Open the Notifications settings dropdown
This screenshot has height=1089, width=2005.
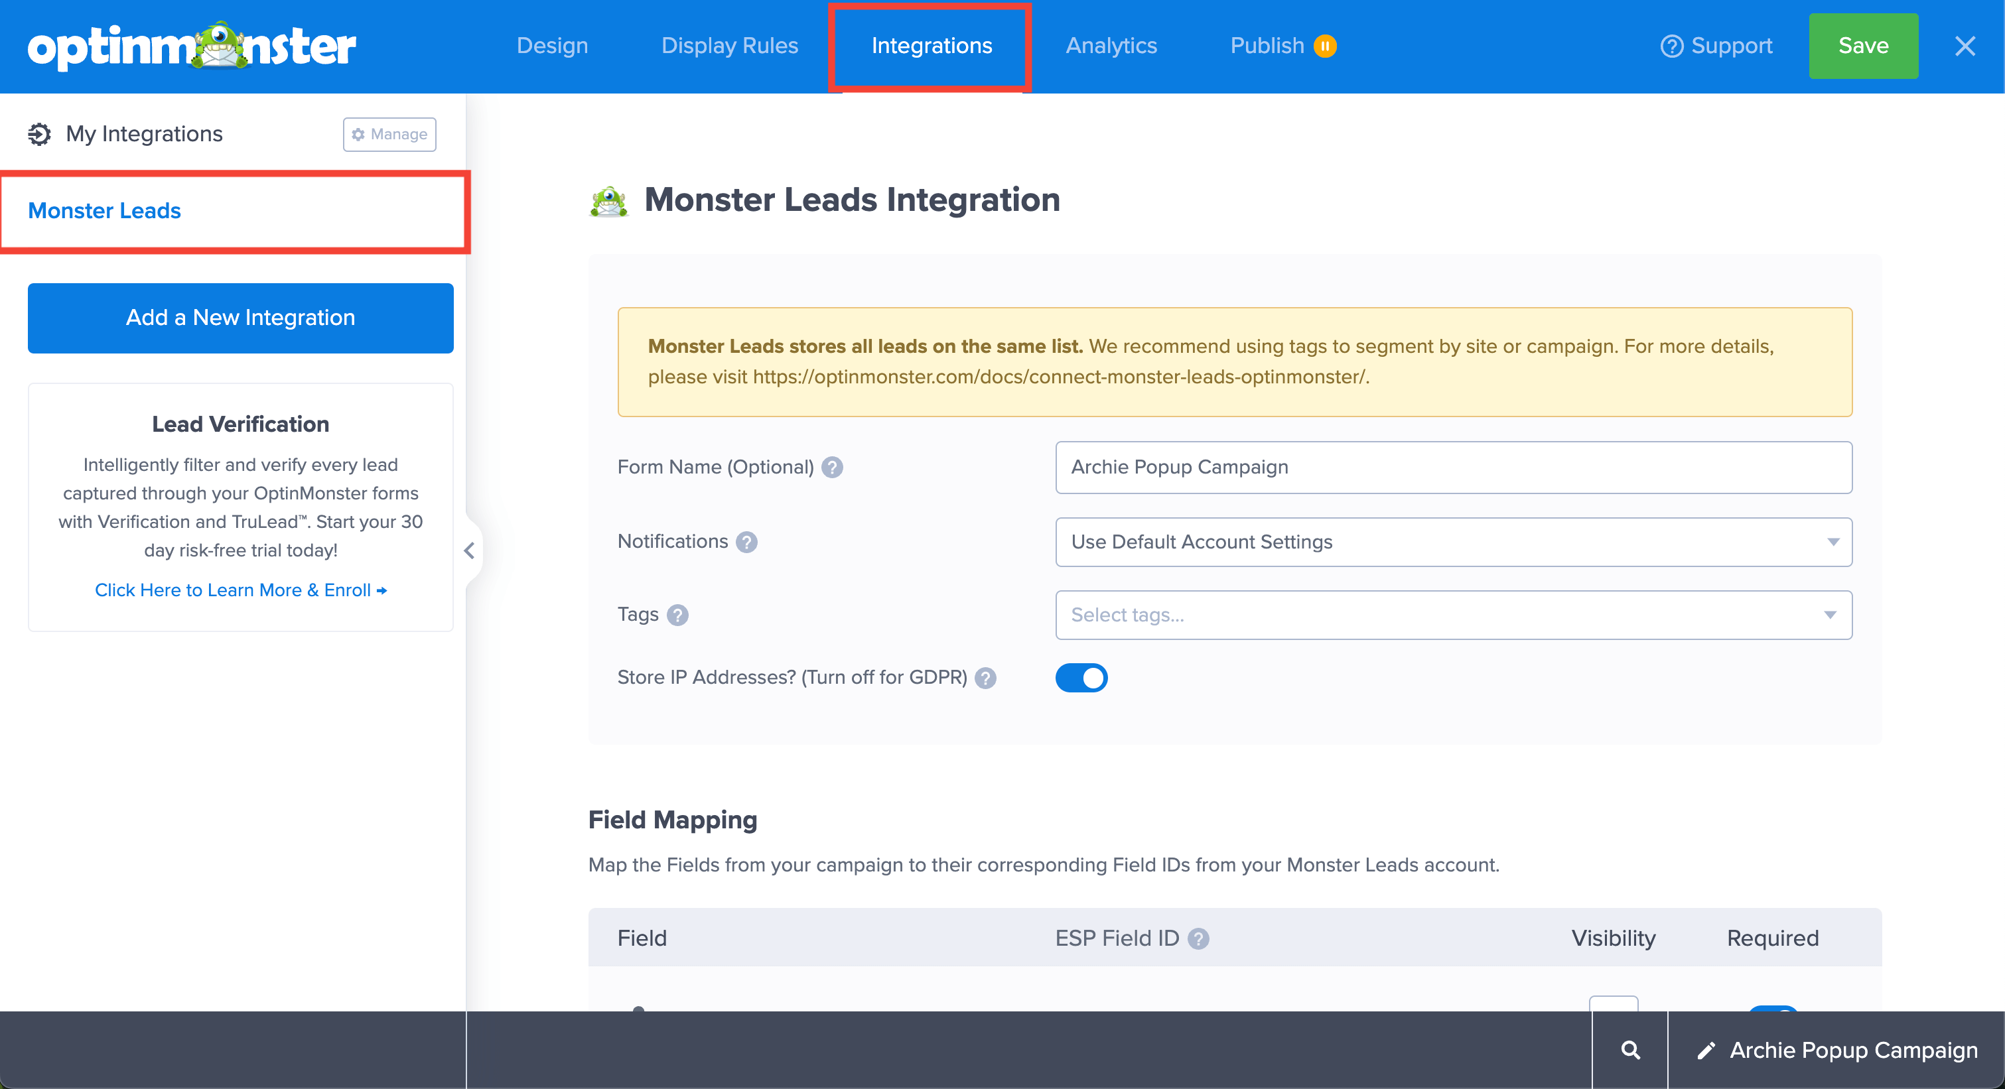(1452, 542)
